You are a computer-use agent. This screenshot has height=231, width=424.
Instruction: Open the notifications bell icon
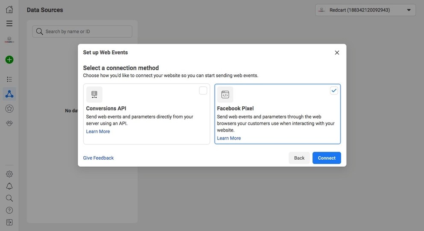pos(9,186)
